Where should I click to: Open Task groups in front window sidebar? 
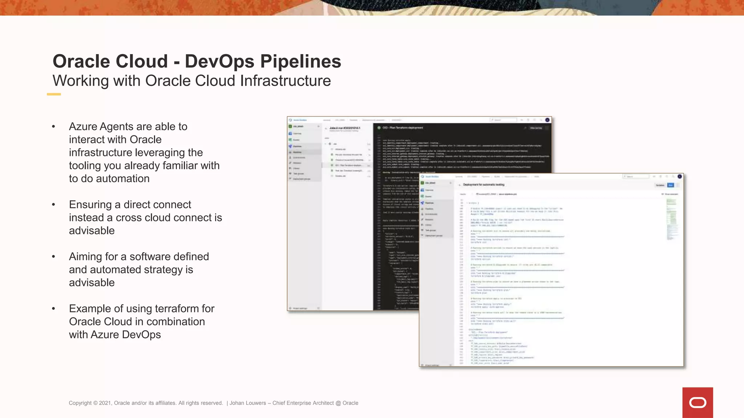(x=428, y=230)
